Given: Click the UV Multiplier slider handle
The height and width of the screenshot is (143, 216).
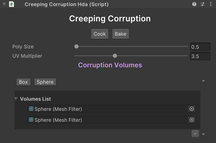Looking at the screenshot, I should click(x=115, y=56).
